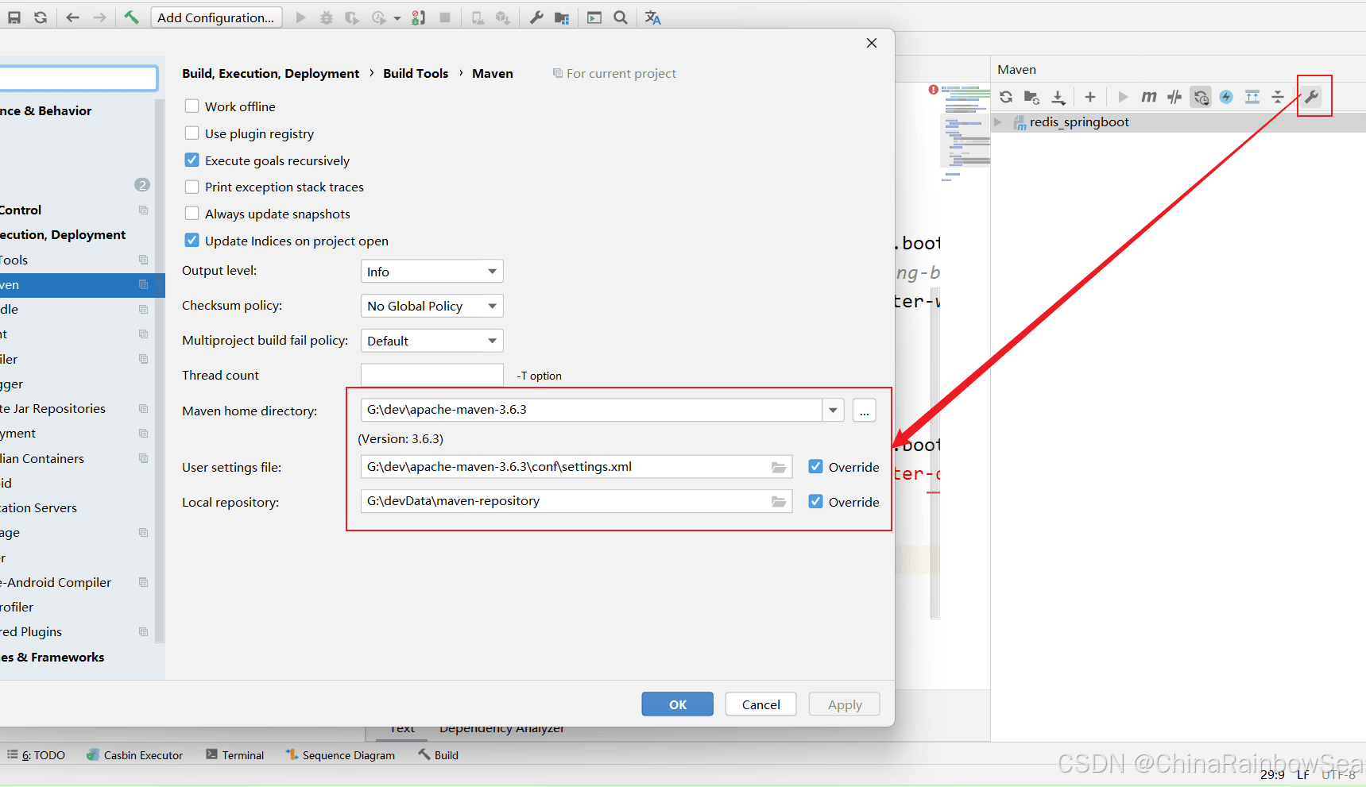Click the Apply button in the settings dialog
Screen dimensions: 1366x787
(845, 704)
